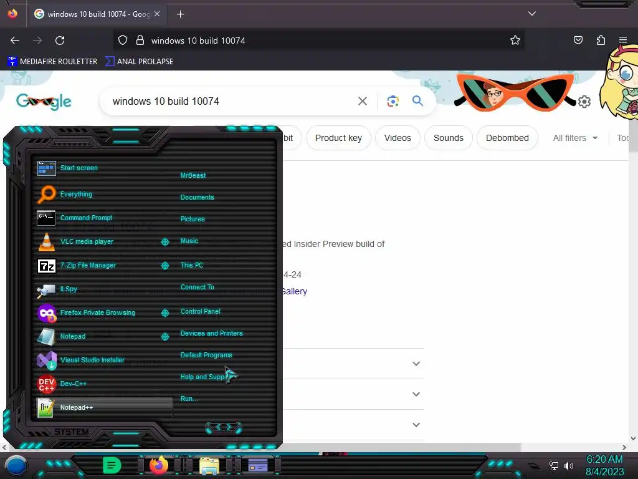Clear the Google search box
The height and width of the screenshot is (479, 638).
tap(362, 101)
